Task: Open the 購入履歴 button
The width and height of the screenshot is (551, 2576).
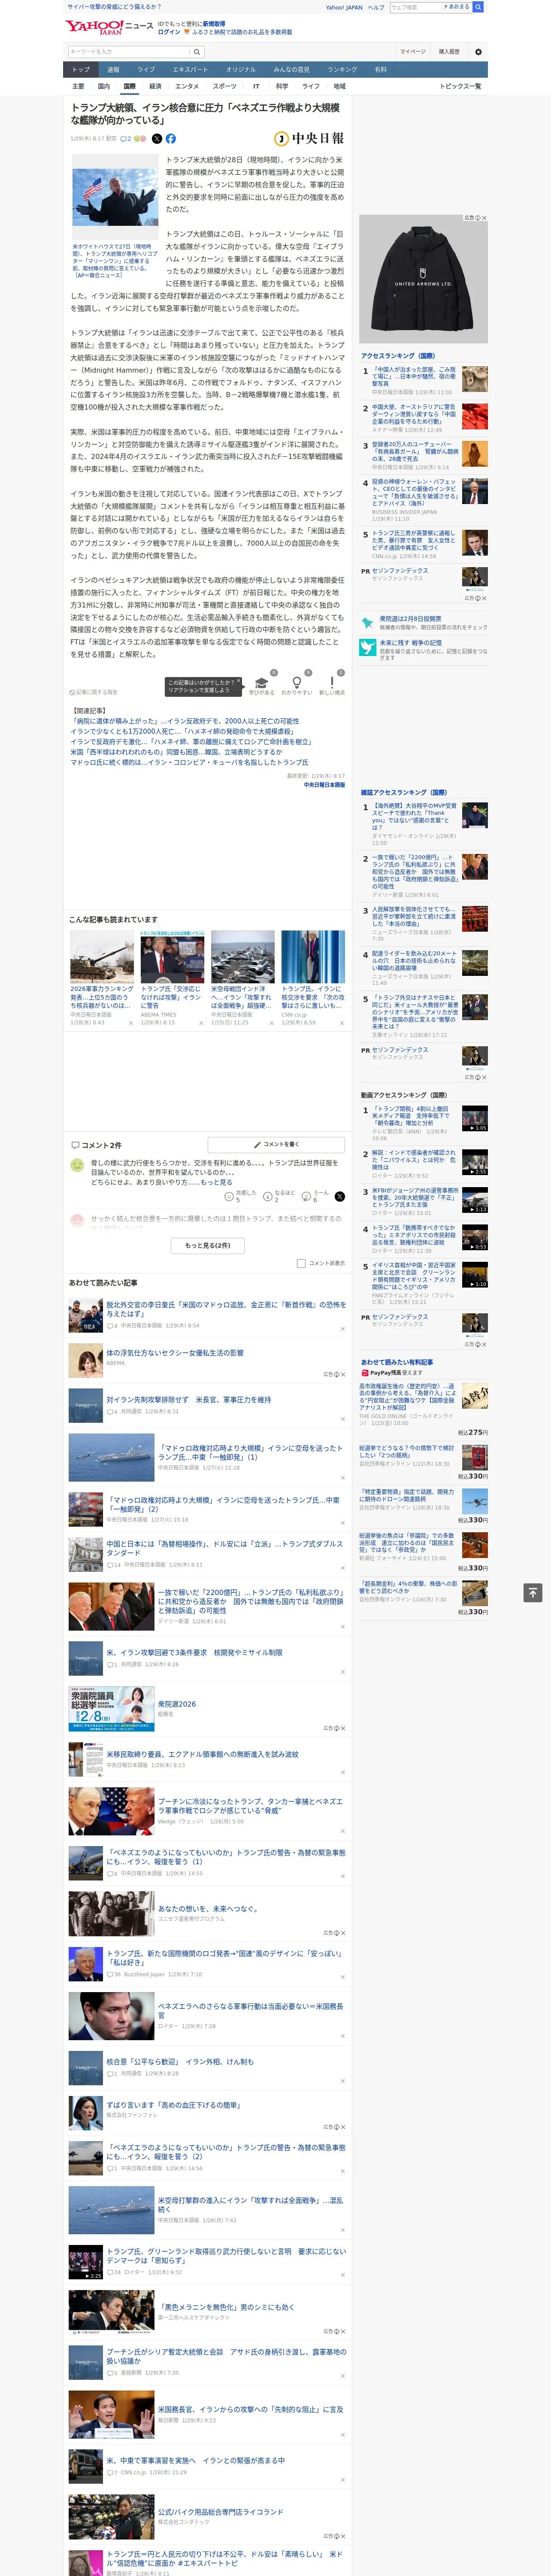Action: click(449, 52)
